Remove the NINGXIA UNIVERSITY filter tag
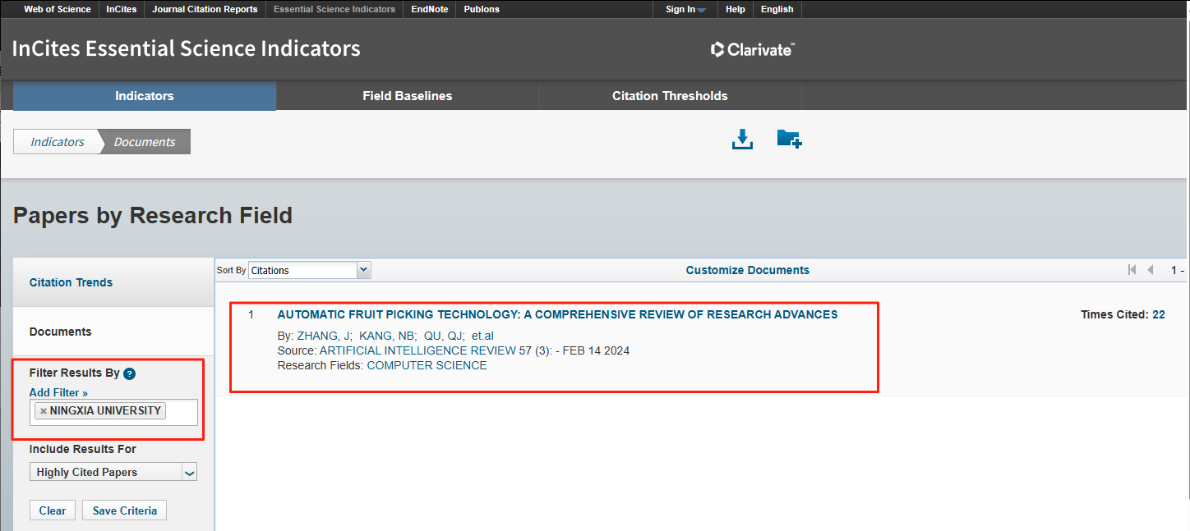This screenshot has height=531, width=1190. point(44,411)
